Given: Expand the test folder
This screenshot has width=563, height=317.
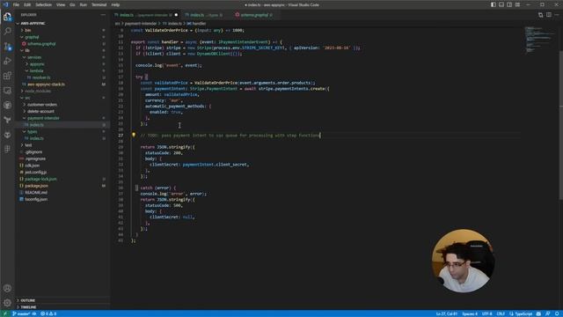Looking at the screenshot, I should point(28,144).
